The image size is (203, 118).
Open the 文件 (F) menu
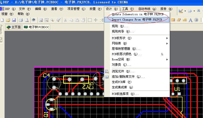[x=25, y=9]
